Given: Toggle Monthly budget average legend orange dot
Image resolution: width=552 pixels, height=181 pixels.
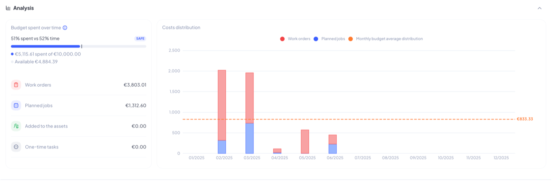Looking at the screenshot, I should [x=350, y=39].
